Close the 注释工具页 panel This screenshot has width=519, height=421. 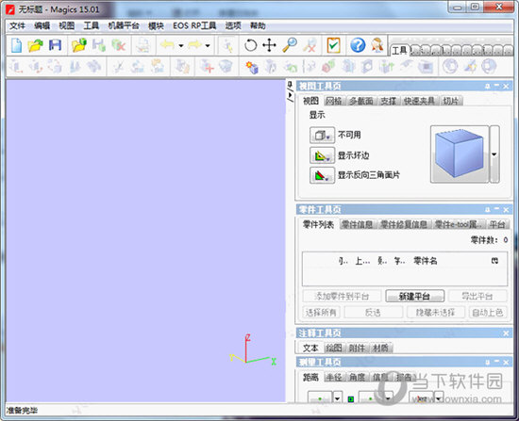[x=506, y=333]
